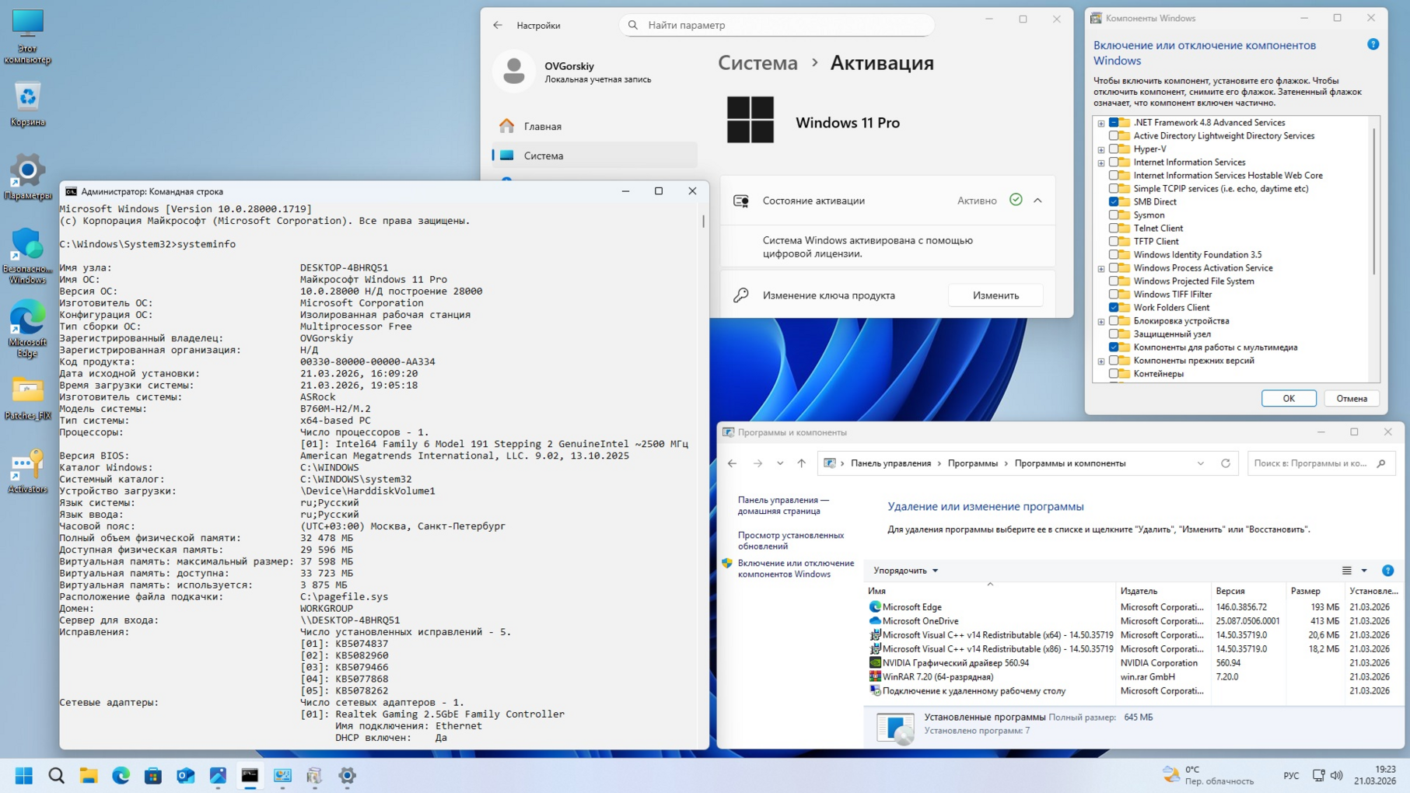
Task: Open File Explorer from the taskbar
Action: (89, 775)
